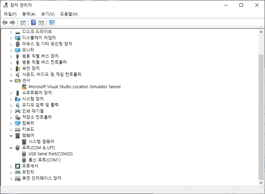Click the 모니터 monitor icon

[x=18, y=50]
